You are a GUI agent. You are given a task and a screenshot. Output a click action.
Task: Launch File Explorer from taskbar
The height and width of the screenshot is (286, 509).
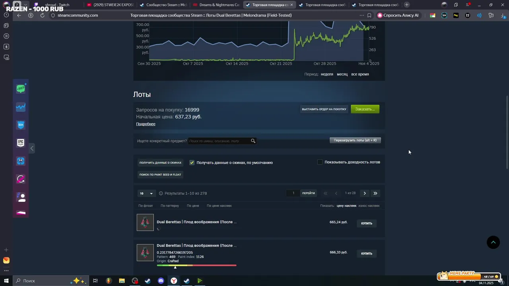(x=122, y=280)
